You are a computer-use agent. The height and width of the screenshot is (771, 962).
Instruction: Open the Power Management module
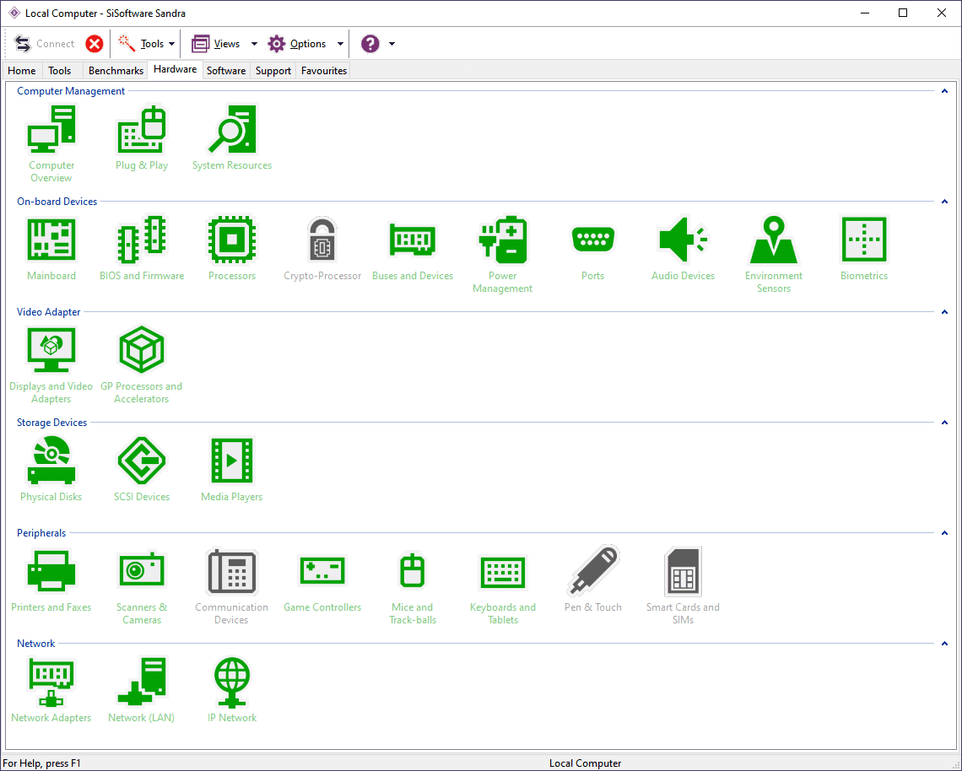pyautogui.click(x=502, y=253)
